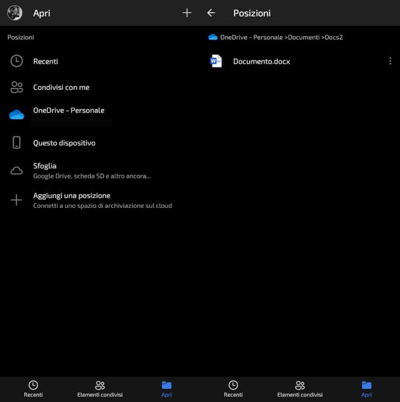Image resolution: width=400 pixels, height=402 pixels.
Task: Open the Documento.docx file
Action: click(x=300, y=61)
